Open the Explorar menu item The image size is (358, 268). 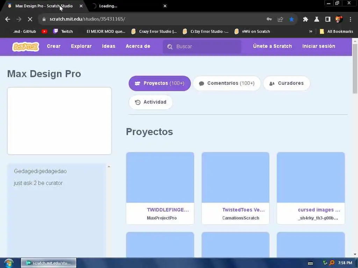click(x=81, y=46)
